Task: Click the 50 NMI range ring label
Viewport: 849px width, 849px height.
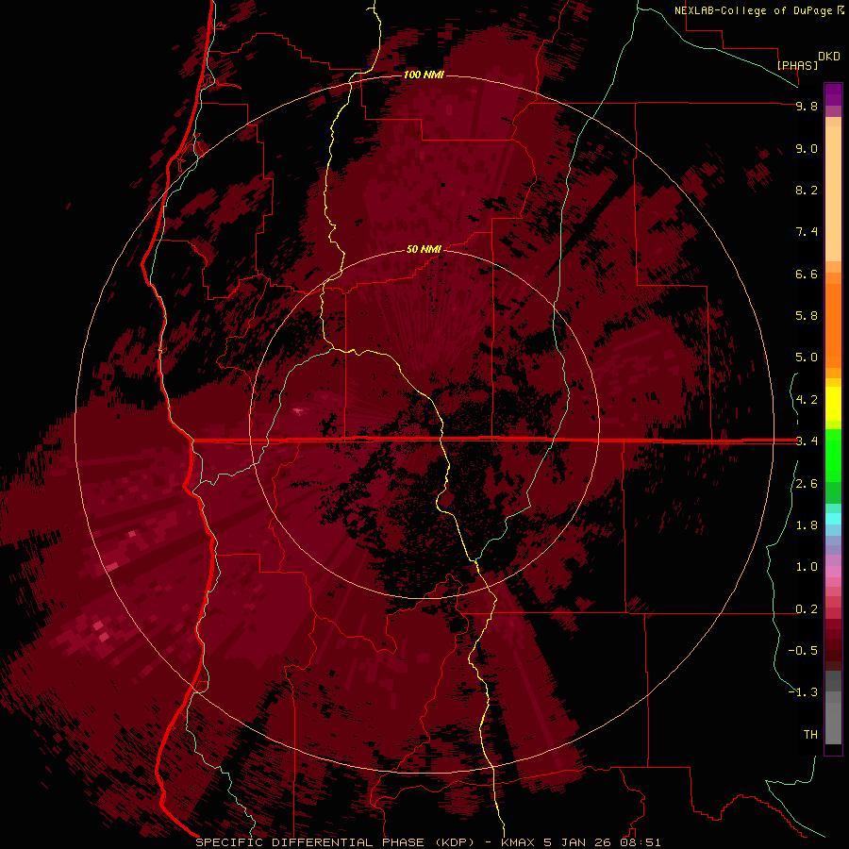Action: (x=424, y=250)
